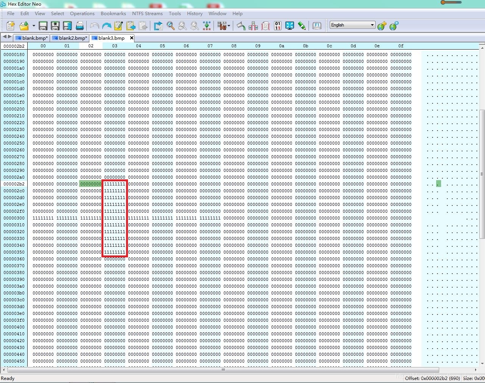Switch to the blank.bmp* tab

coord(32,38)
